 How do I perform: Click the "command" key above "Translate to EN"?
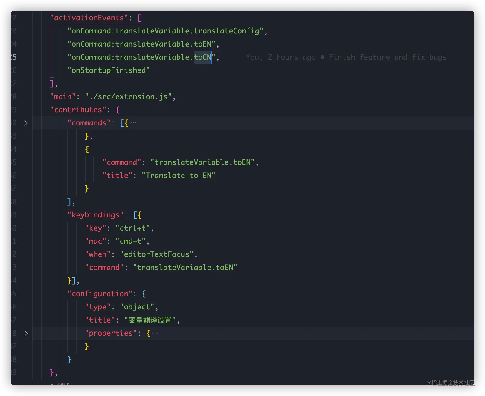[x=122, y=162]
